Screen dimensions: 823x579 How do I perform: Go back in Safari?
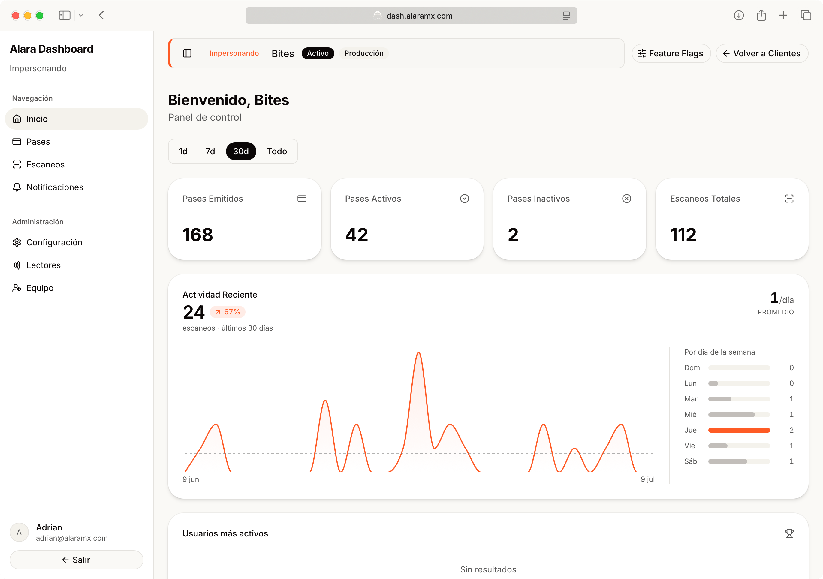tap(101, 15)
